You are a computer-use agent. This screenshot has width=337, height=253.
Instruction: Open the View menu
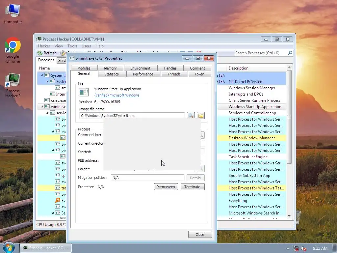[59, 46]
